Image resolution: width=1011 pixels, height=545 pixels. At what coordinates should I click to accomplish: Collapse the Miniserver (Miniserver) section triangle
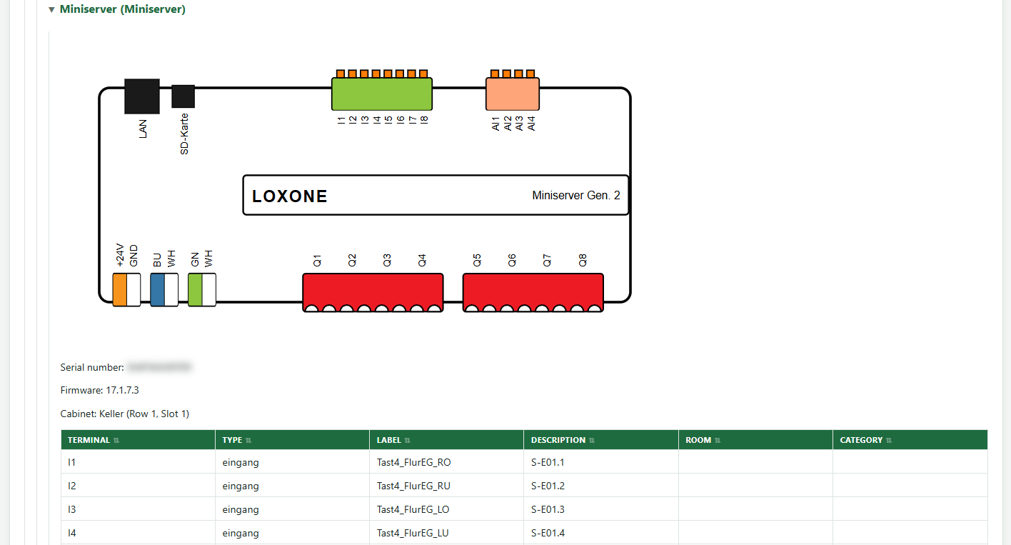coord(51,10)
